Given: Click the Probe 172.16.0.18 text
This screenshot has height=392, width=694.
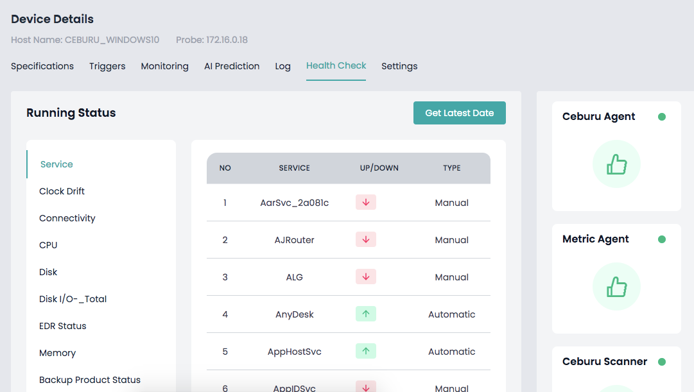Looking at the screenshot, I should [x=212, y=40].
